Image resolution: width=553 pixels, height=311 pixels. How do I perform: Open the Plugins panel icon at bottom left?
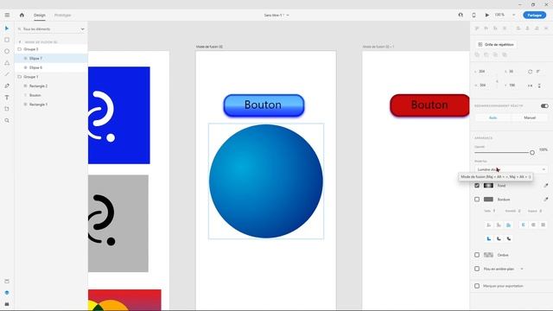click(7, 304)
